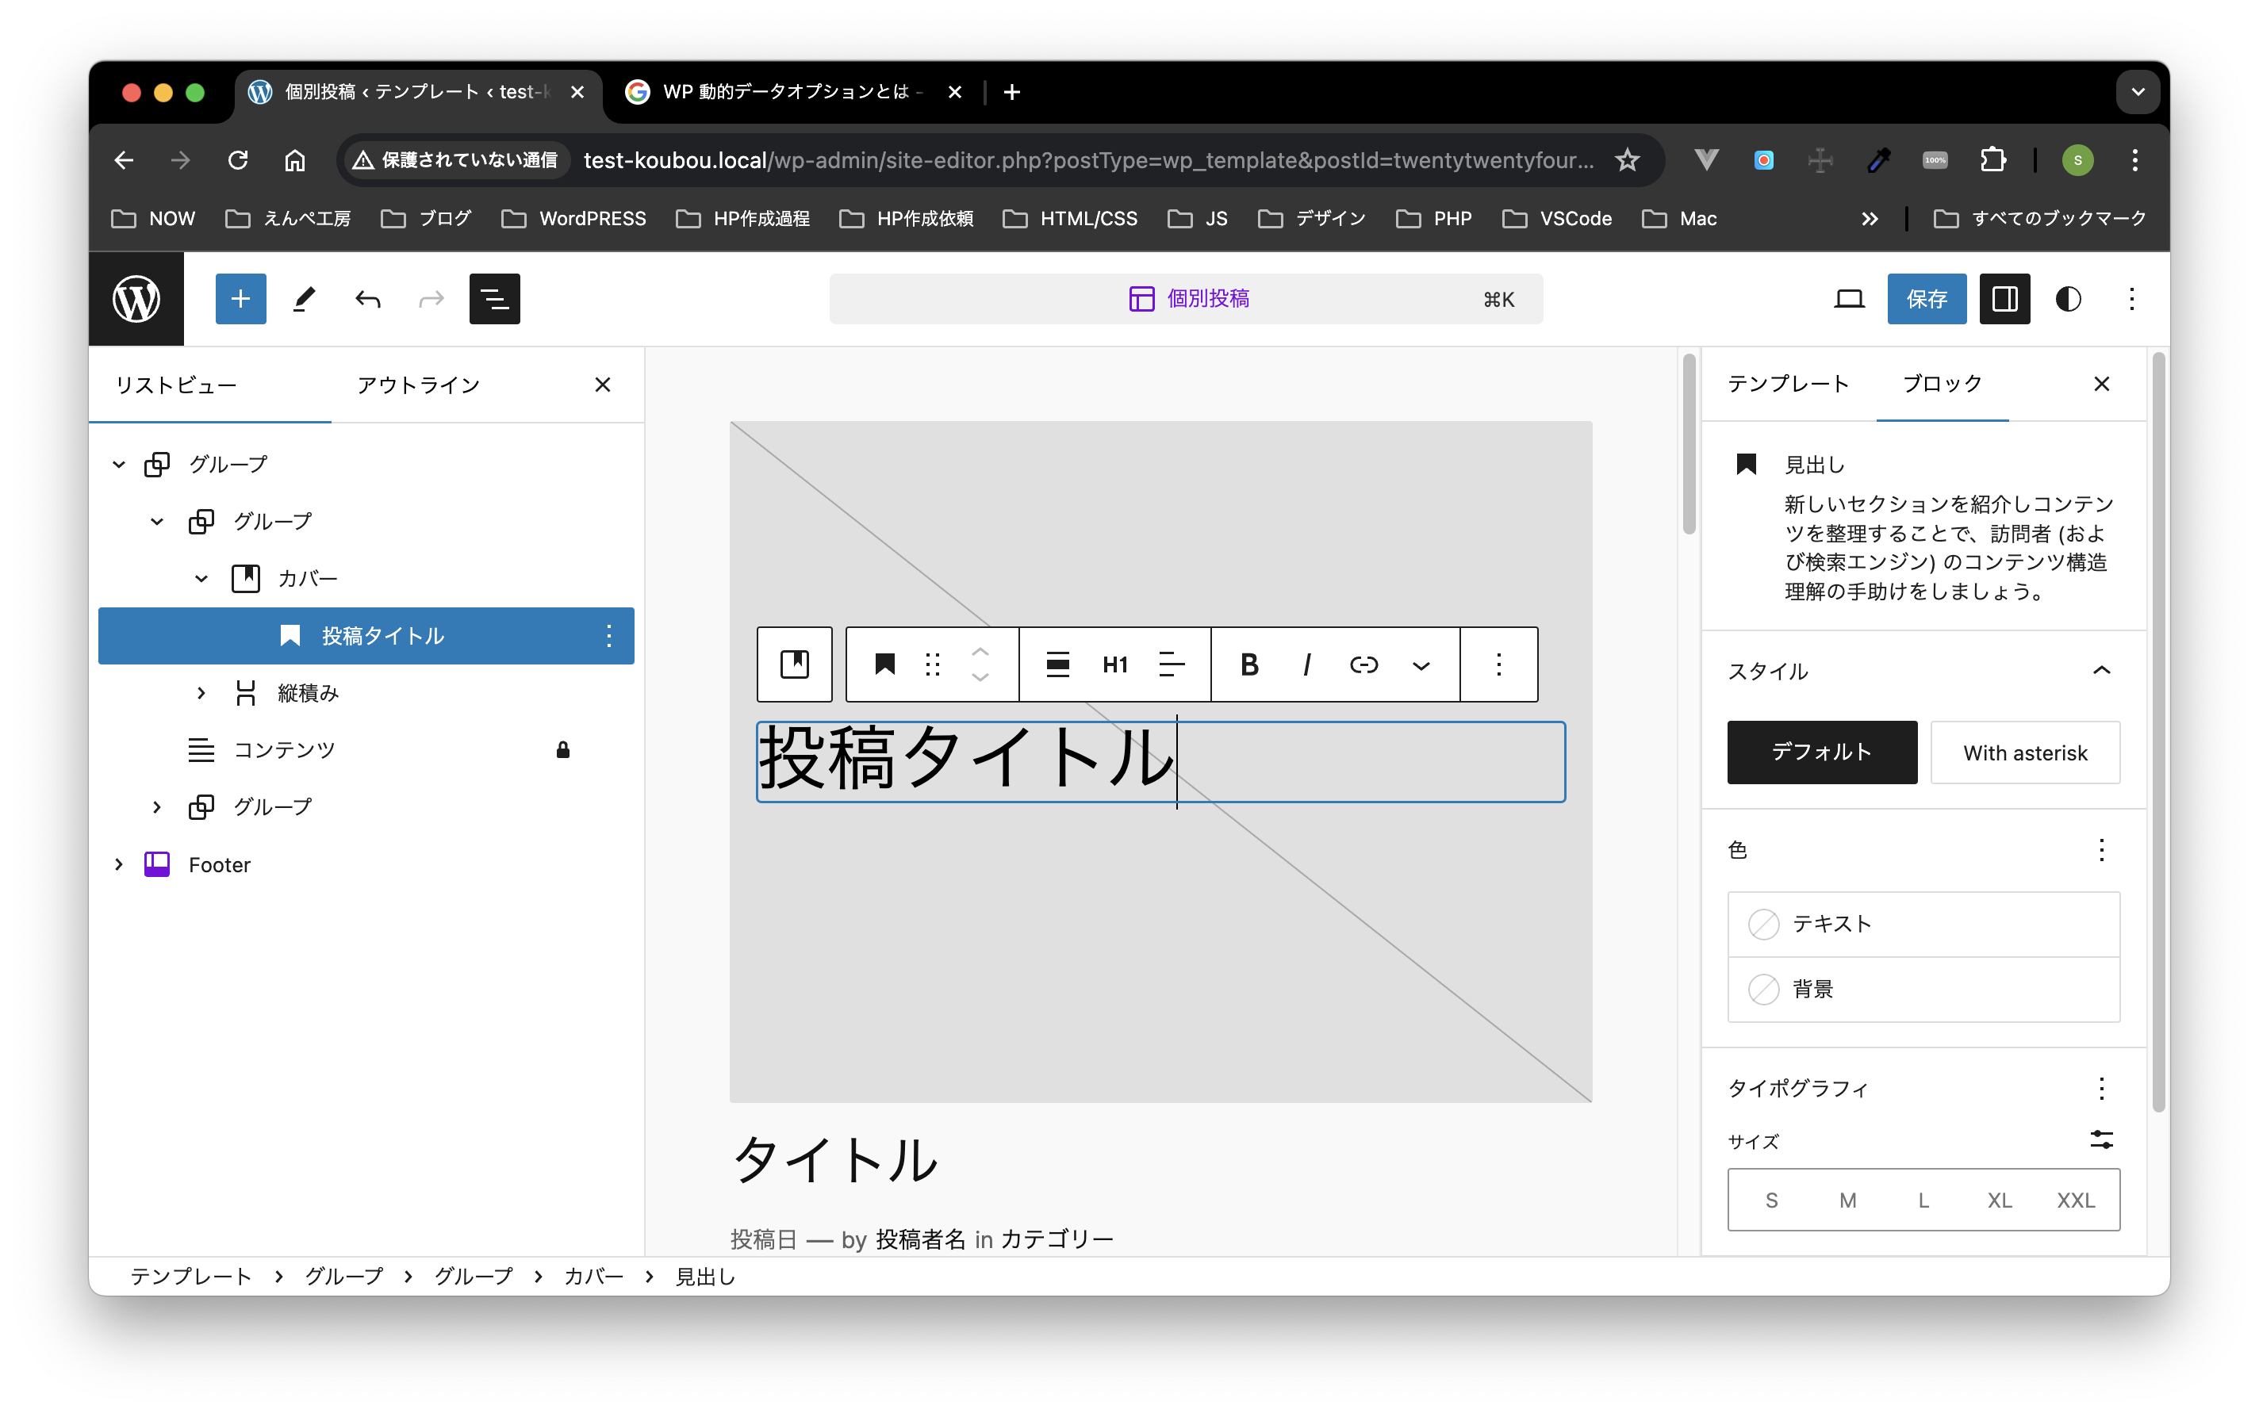Open the テキスト color picker
Screen dimensions: 2259x1413
pyautogui.click(x=1923, y=925)
